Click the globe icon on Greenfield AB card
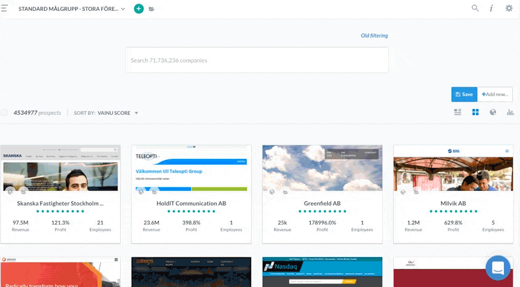The image size is (520, 287). coord(272,192)
